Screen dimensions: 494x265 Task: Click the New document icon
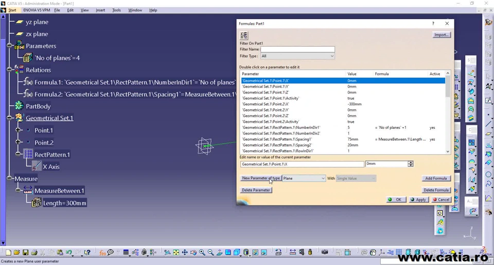coord(9,253)
